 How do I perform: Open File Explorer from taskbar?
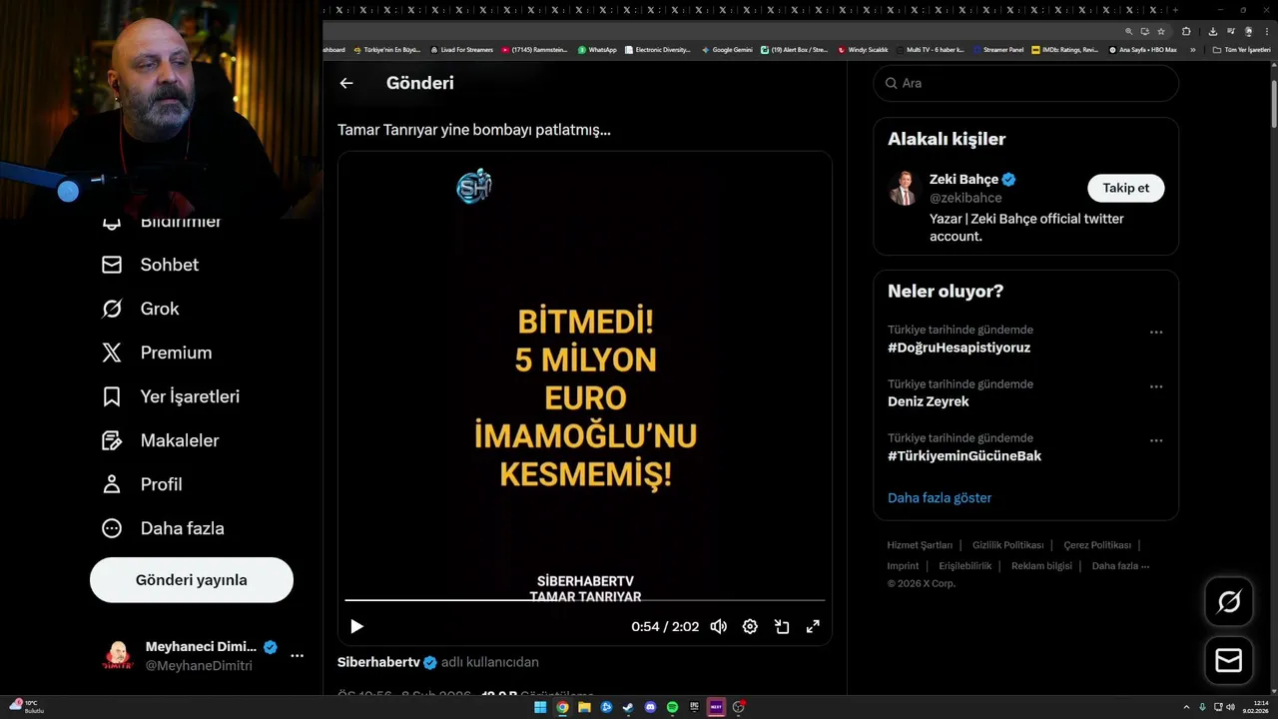[584, 707]
